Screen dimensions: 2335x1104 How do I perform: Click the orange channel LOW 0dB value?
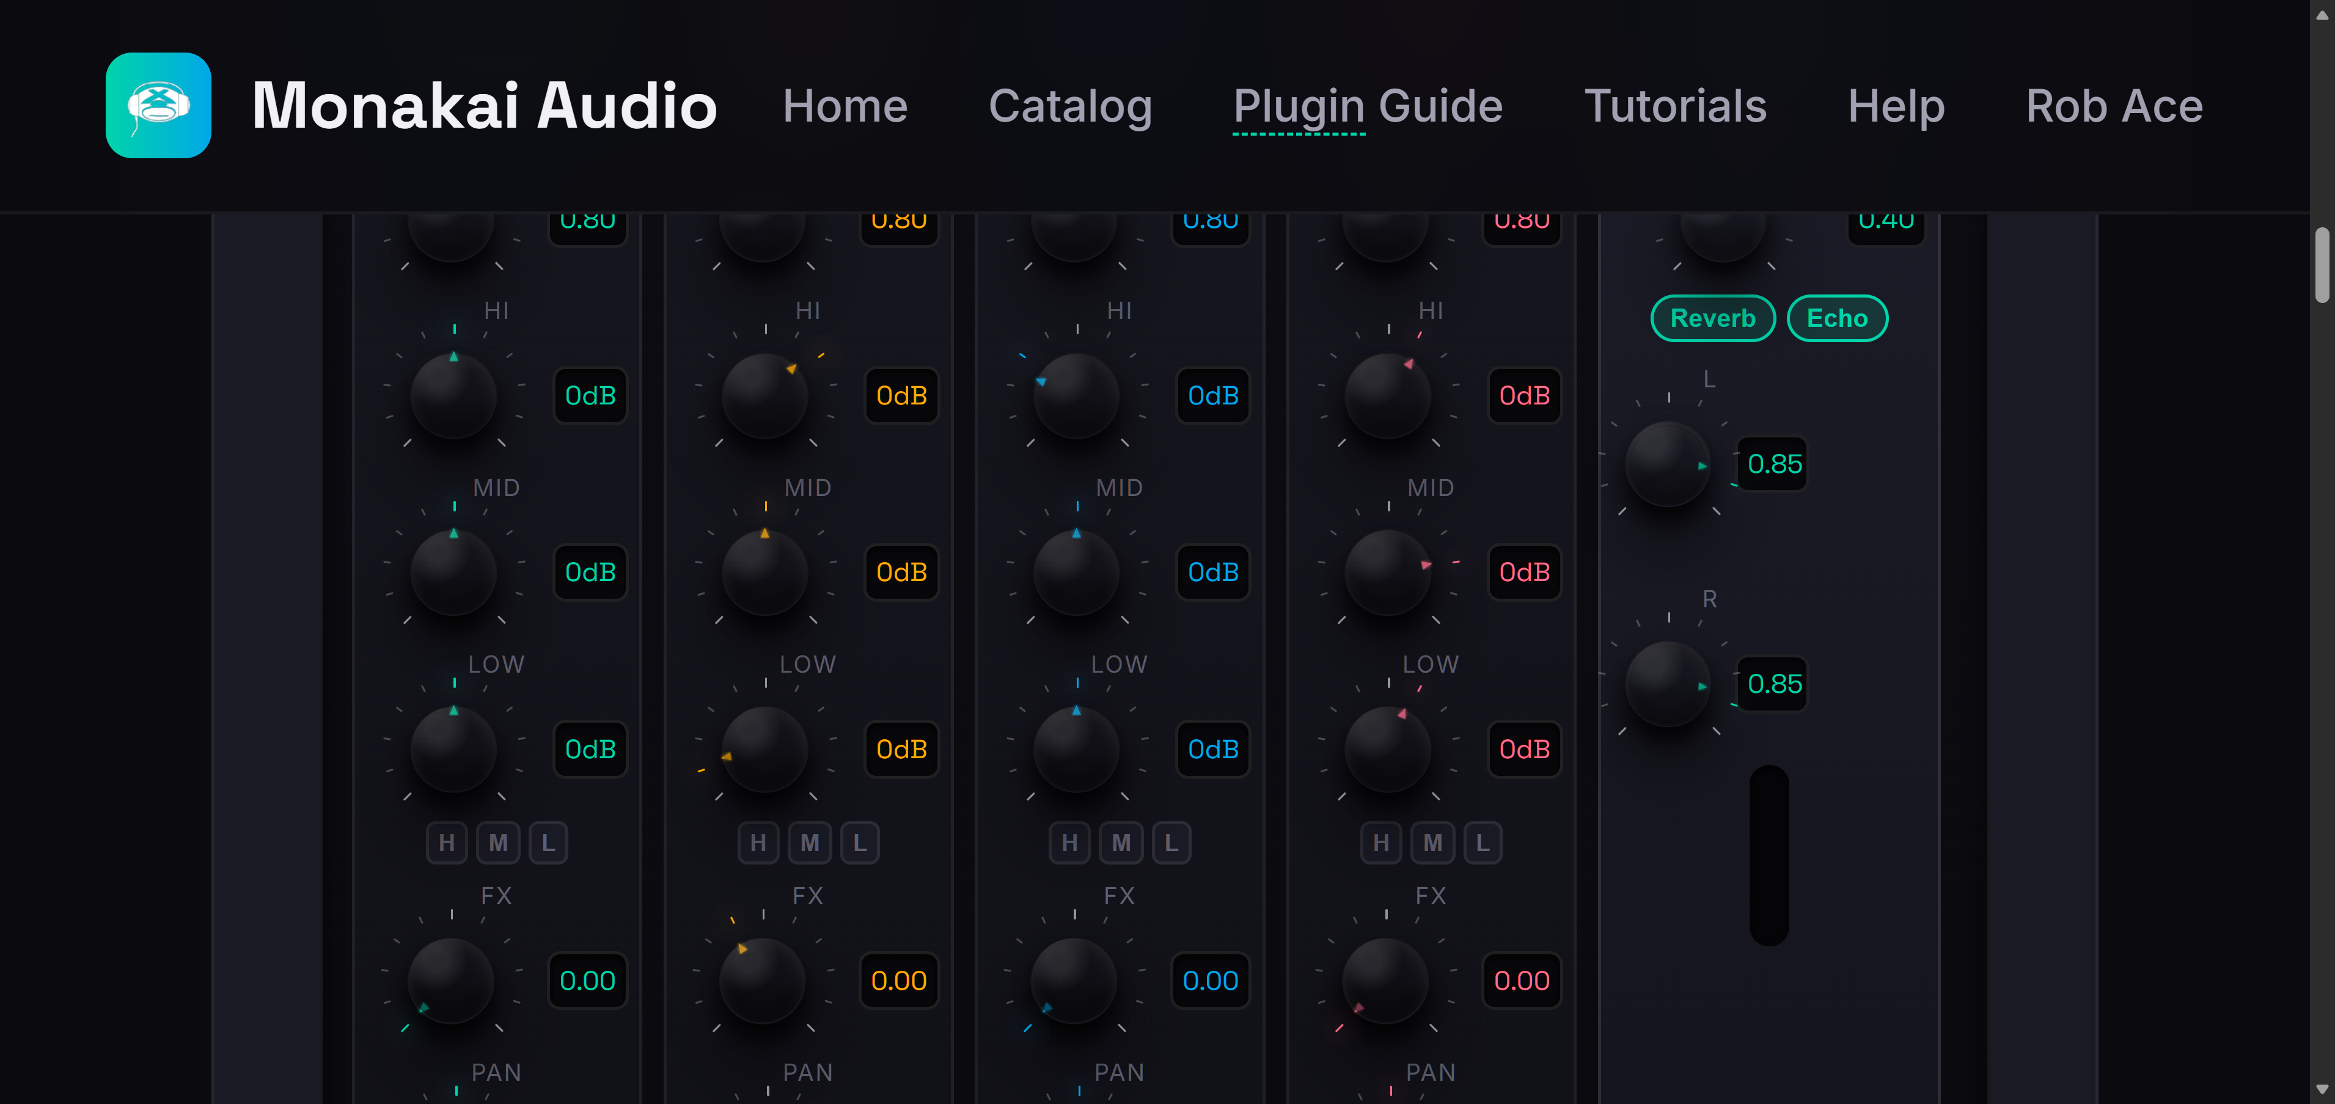coord(902,750)
